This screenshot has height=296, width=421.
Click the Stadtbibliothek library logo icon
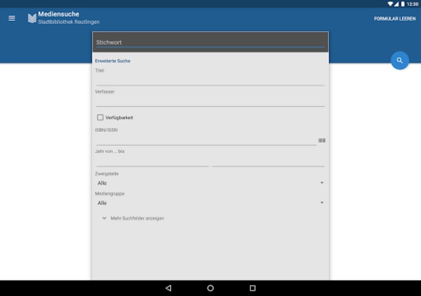coord(32,19)
